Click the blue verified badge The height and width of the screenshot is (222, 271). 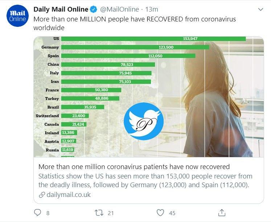point(93,9)
